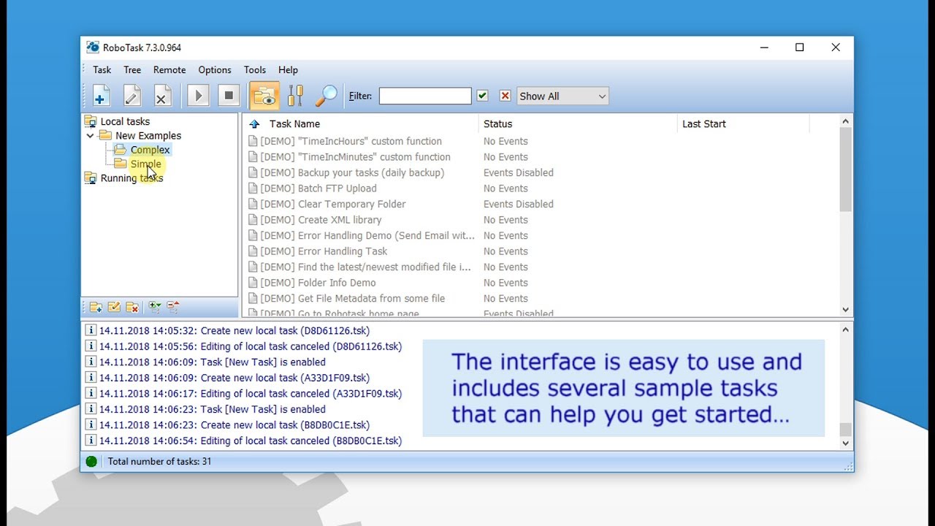Image resolution: width=935 pixels, height=526 pixels.
Task: Select "TimeIncMinutes" custom function task
Action: [355, 157]
